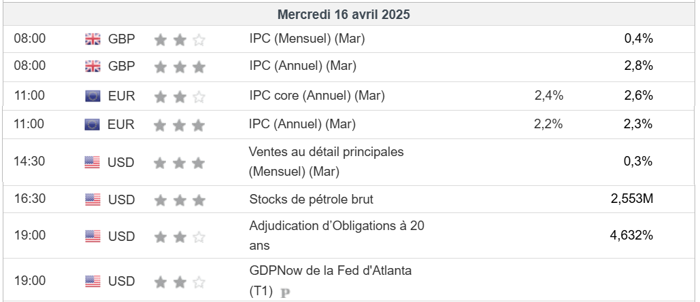
Task: Click the UK flag beside IPC (Mensuel)
Action: point(93,39)
